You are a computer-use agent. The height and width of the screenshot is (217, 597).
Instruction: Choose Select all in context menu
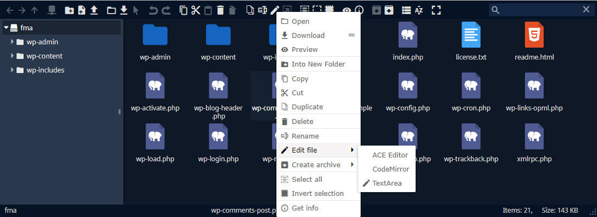click(318, 179)
